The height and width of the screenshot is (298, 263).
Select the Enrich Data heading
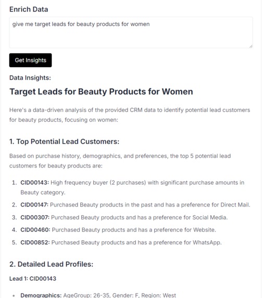coord(29,9)
